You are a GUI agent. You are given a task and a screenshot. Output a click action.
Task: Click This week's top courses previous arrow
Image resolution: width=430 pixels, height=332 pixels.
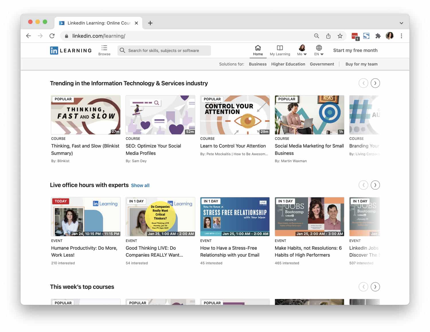(x=363, y=287)
